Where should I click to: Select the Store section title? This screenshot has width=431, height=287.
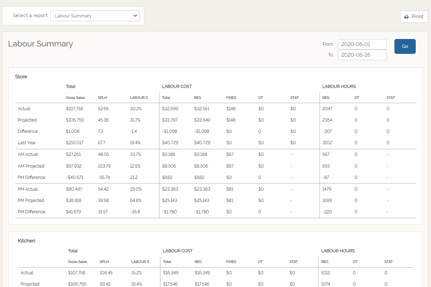point(21,77)
